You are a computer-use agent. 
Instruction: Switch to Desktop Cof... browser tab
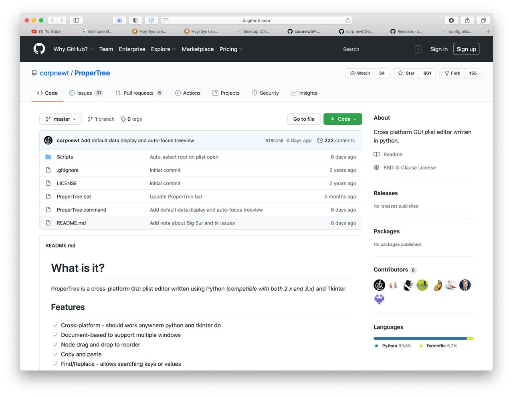click(x=253, y=31)
